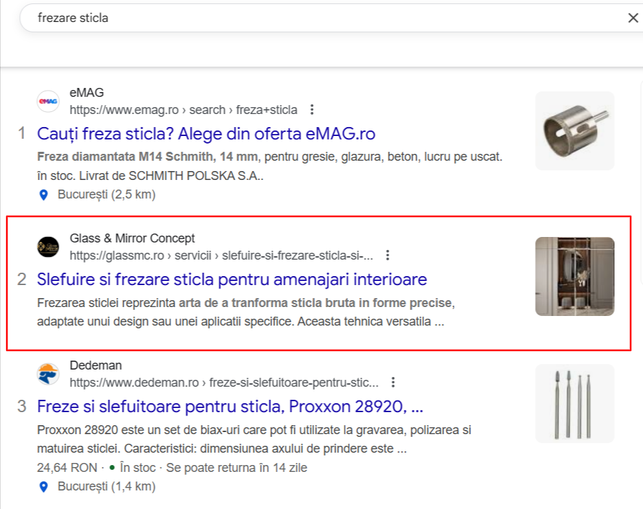643x509 pixels.
Task: Click the 'Glass & Mirror Concept' site name
Action: coord(132,238)
